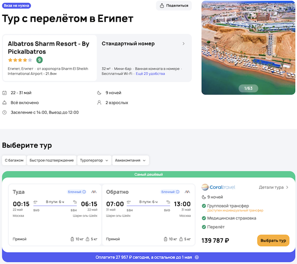
Task: Toggle the Быстрое подтверждение filter
Action: pyautogui.click(x=51, y=160)
